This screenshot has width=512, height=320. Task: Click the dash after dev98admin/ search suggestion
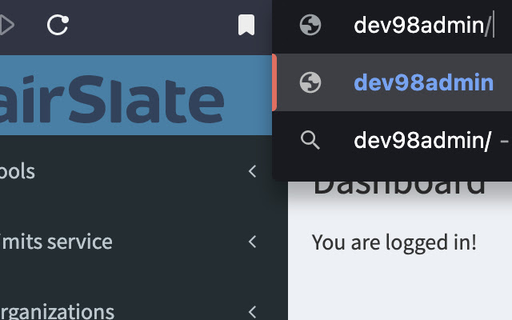click(505, 141)
